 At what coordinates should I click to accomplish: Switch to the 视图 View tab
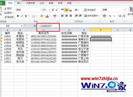click(69, 3)
